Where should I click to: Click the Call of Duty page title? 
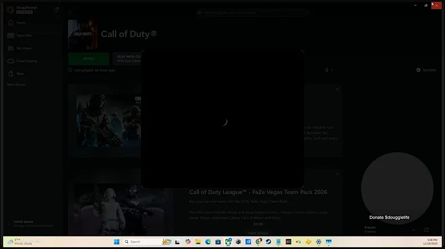click(129, 34)
